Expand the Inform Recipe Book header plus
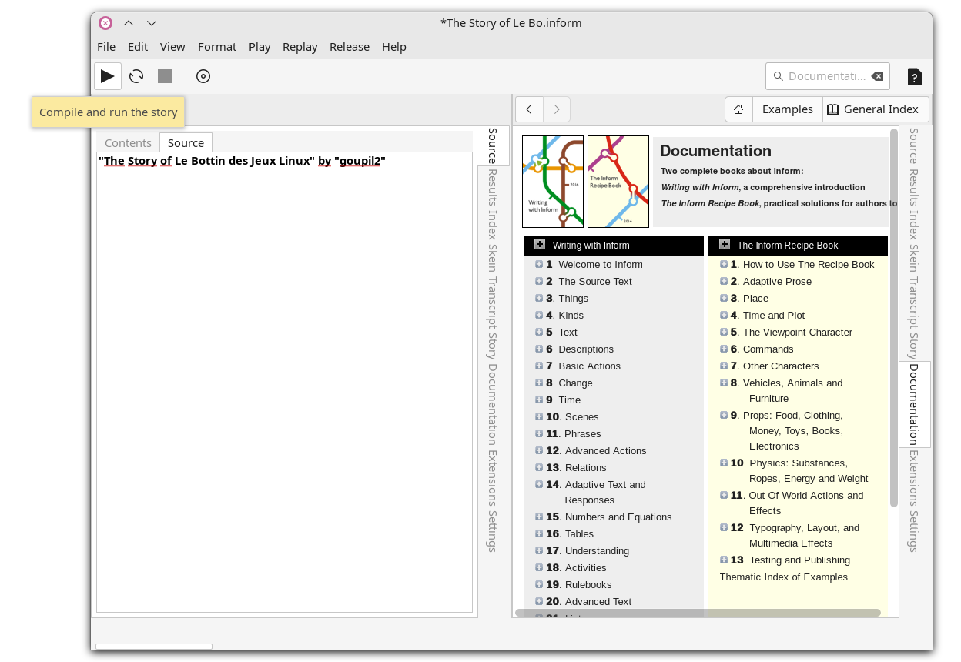Viewport: 961px width, 662px height. (725, 245)
